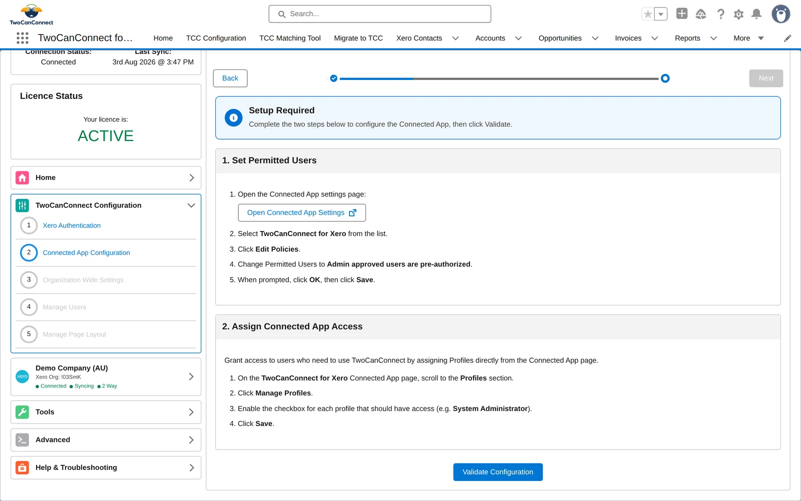Click the edit navigation pencil icon
This screenshot has width=801, height=501.
coord(787,38)
